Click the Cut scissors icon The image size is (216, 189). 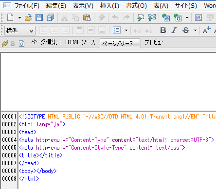coord(64,17)
